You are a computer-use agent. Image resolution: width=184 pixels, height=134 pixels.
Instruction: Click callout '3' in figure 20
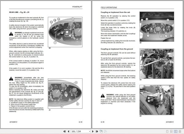click(73, 19)
